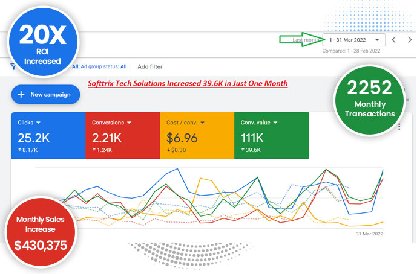This screenshot has height=274, width=417.
Task: Click the Compared: 1 - 28 Feb 2022 text
Action: click(351, 51)
